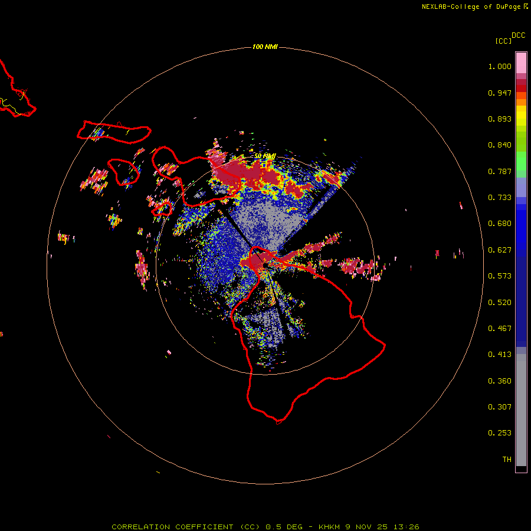Click the KHKM radar site center

tap(265, 266)
